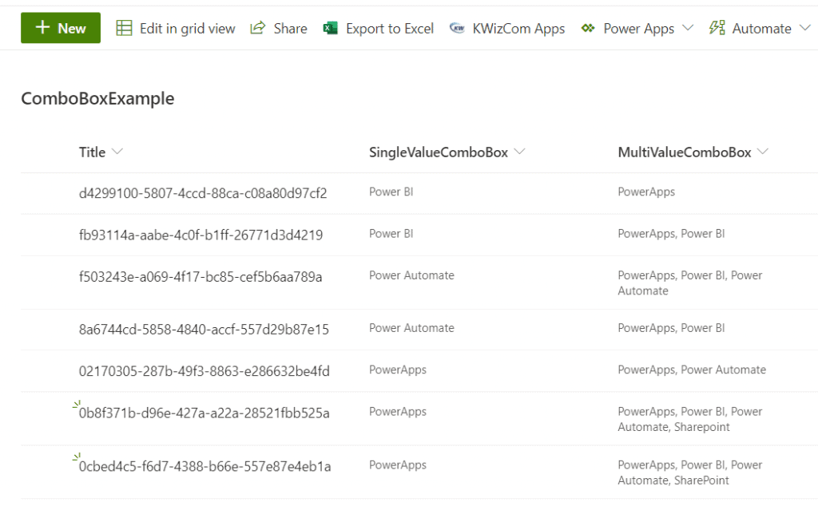Click 'PowerApps, Power BI' in 8a6744cd row

[671, 328]
